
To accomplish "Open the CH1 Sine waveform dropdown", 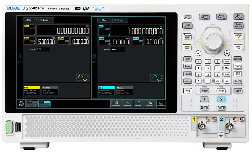I will point(30,20).
